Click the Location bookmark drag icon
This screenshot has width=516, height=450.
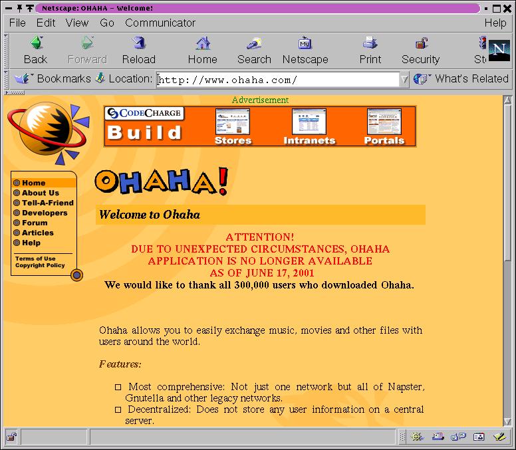100,78
